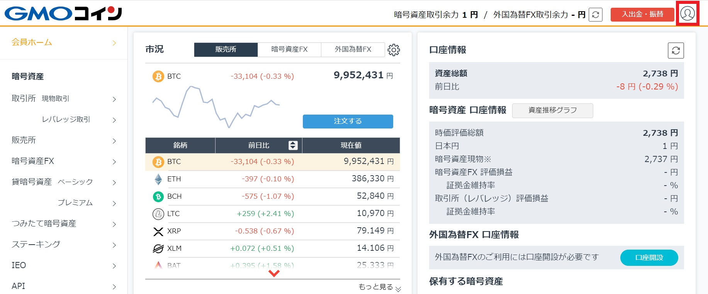Click the 銘柄 column header
Viewport: 708px width, 294px height.
[180, 145]
